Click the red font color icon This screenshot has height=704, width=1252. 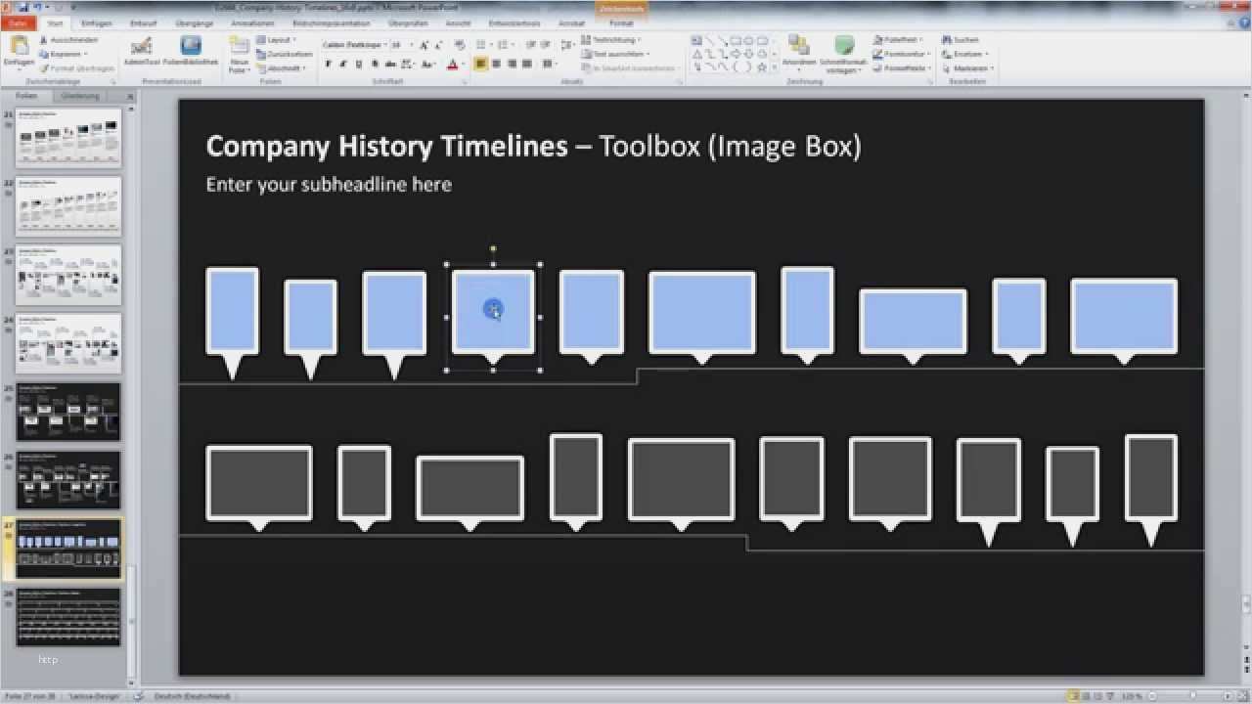click(452, 65)
